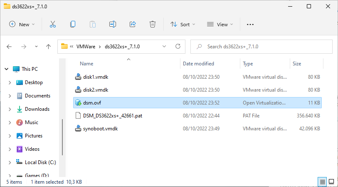Click the Copy icon in toolbar
Viewport: 338px width, 187px height.
click(73, 24)
